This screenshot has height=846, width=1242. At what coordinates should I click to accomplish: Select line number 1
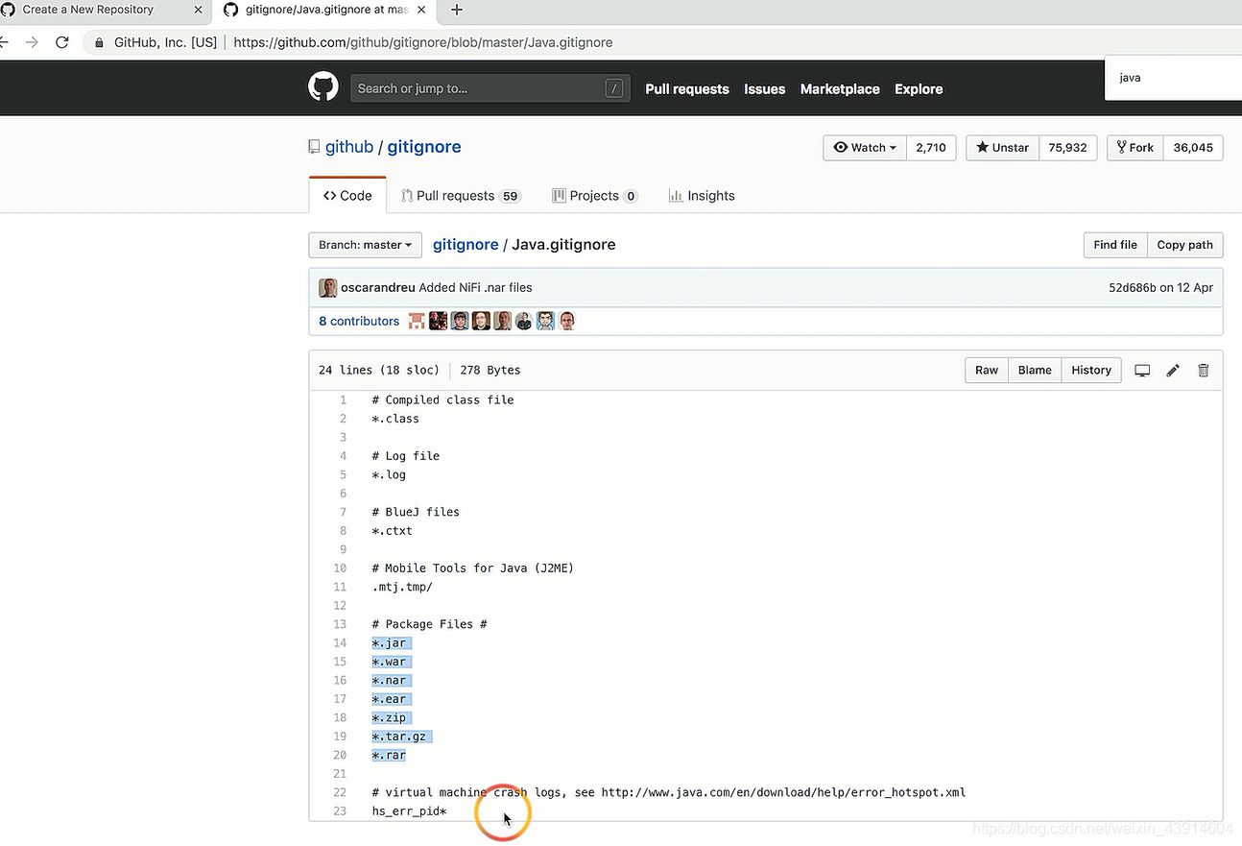(x=343, y=400)
